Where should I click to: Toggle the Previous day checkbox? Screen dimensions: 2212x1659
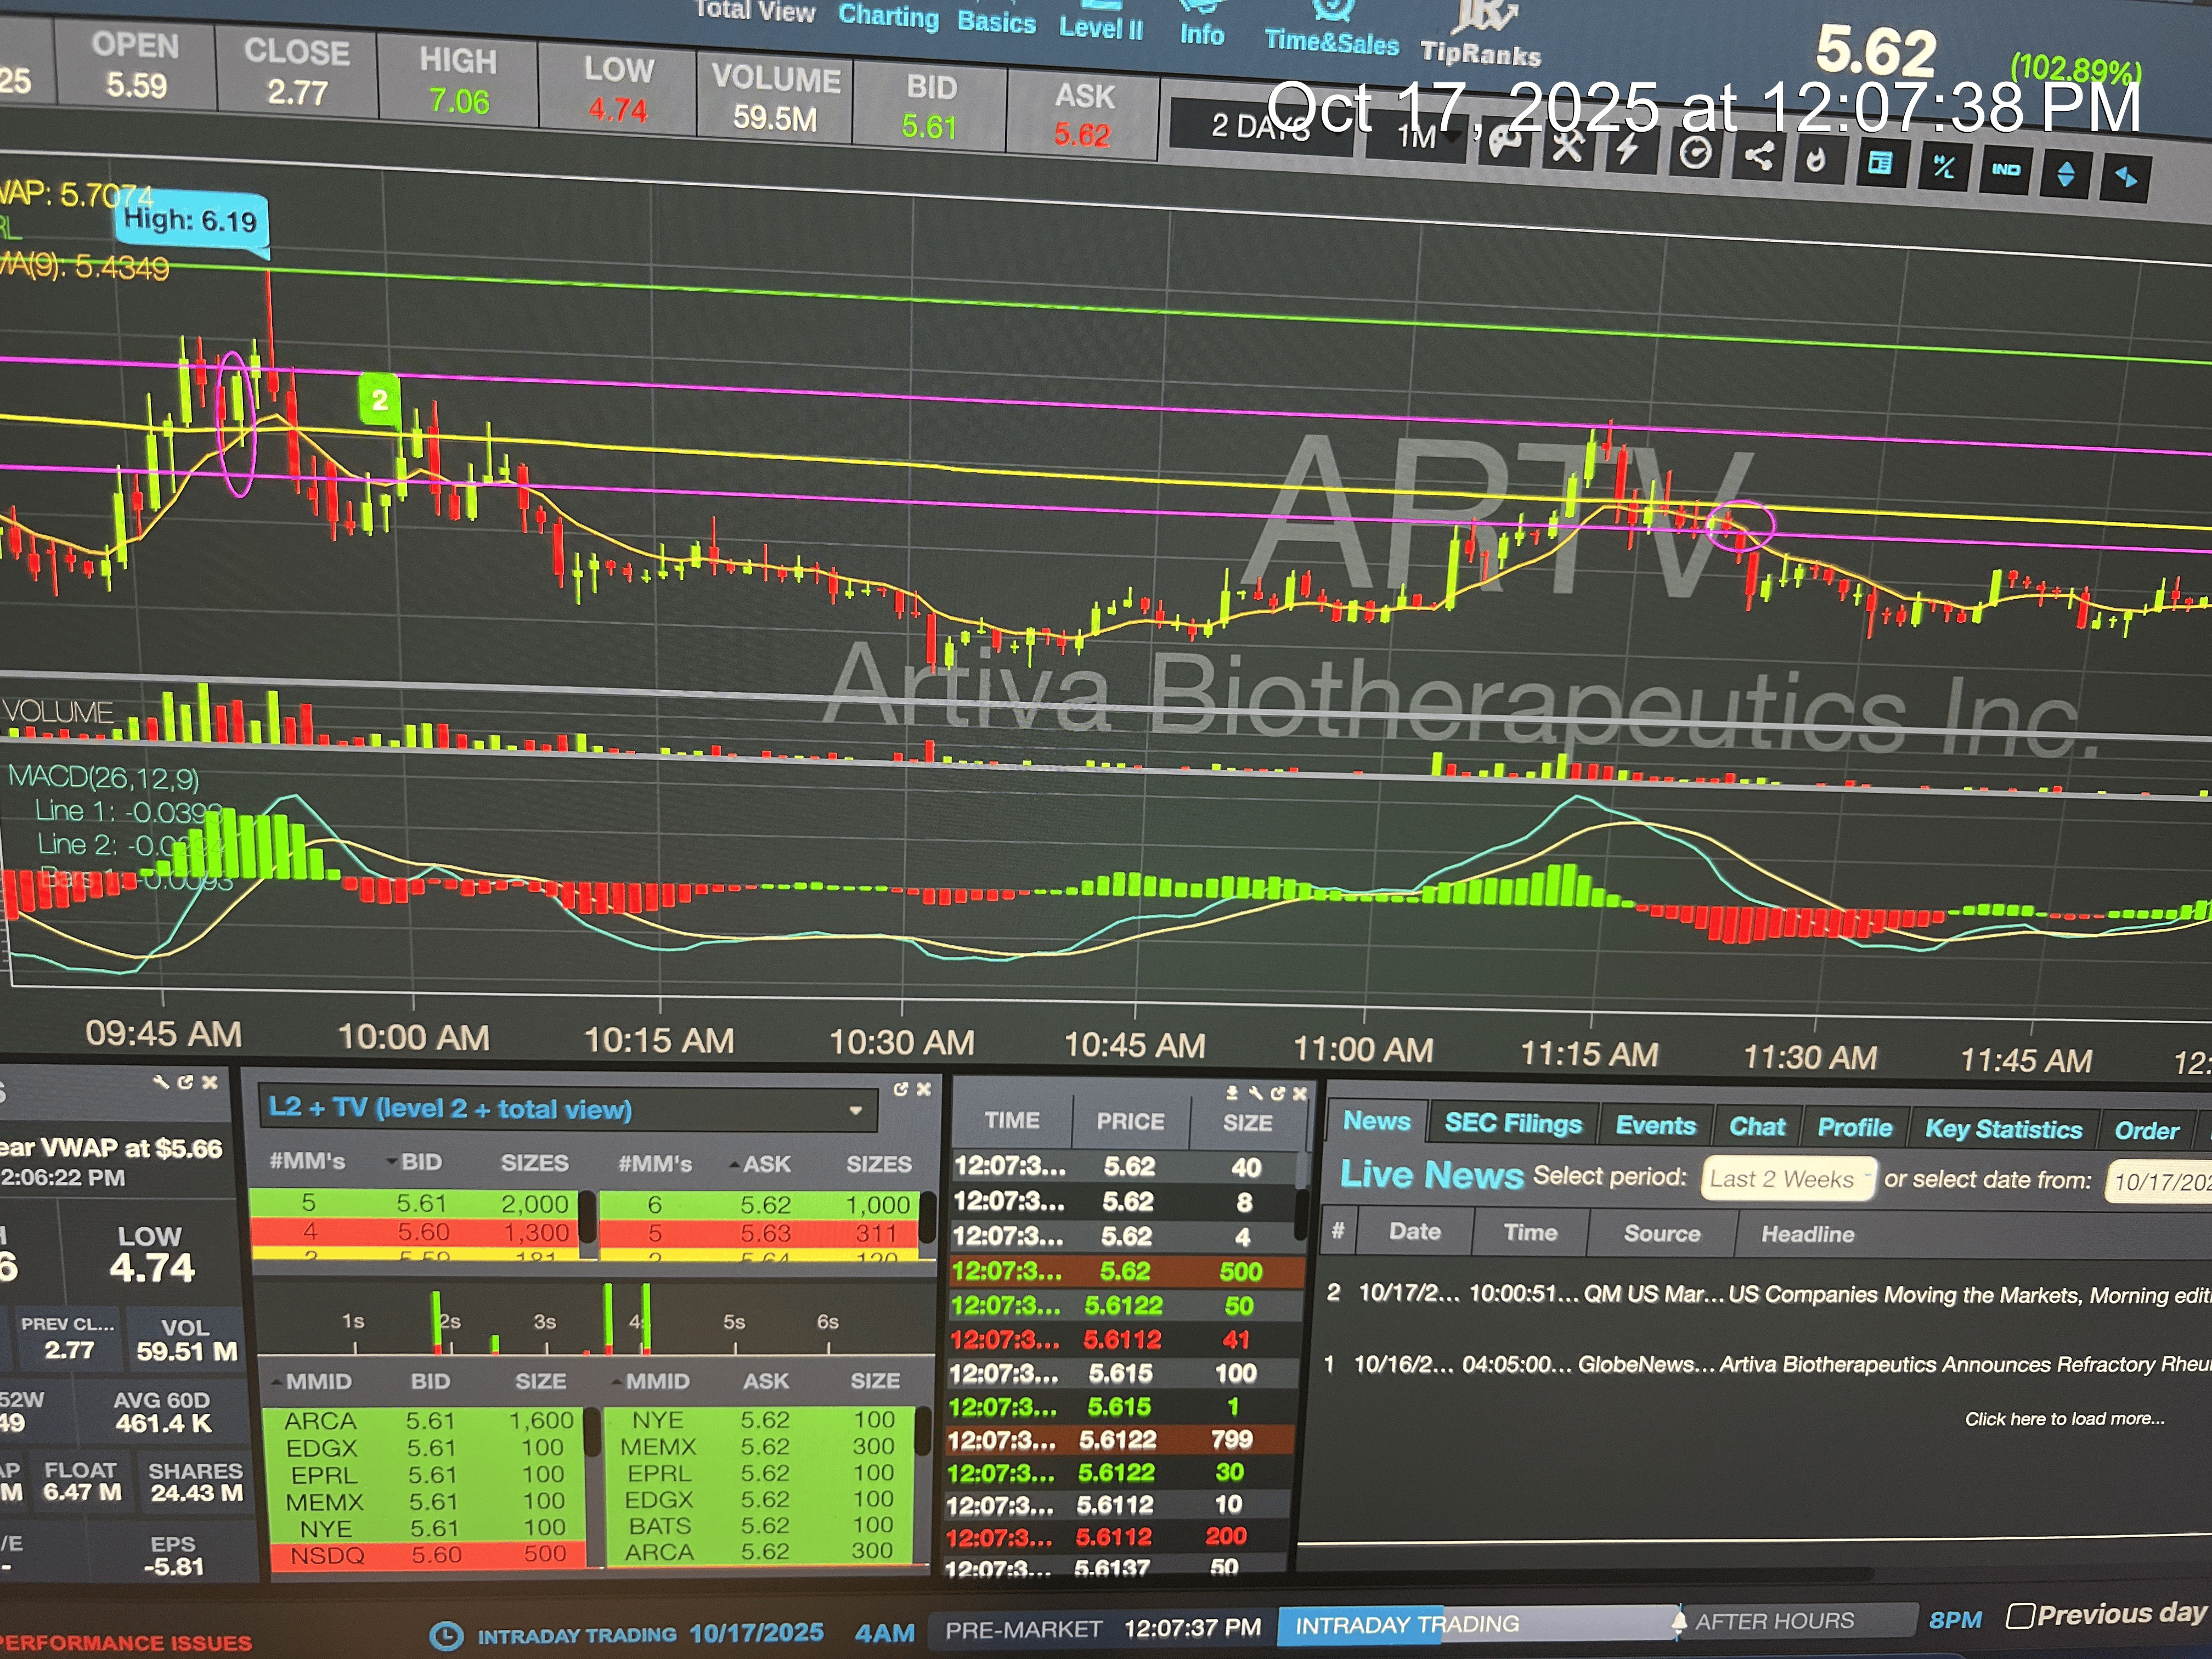pos(2020,1615)
